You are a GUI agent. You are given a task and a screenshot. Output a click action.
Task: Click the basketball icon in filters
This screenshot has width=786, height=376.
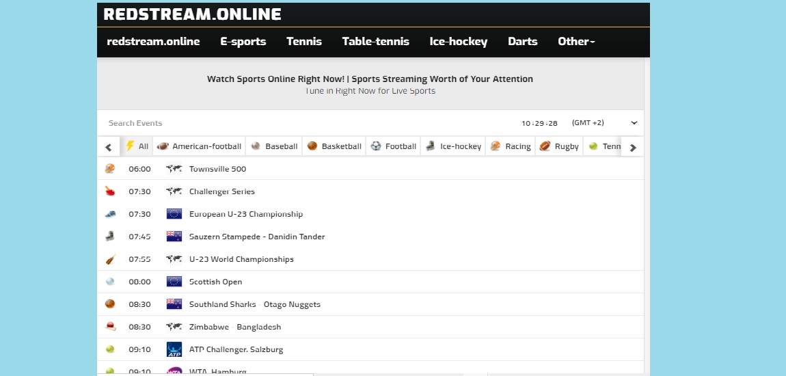click(x=312, y=146)
